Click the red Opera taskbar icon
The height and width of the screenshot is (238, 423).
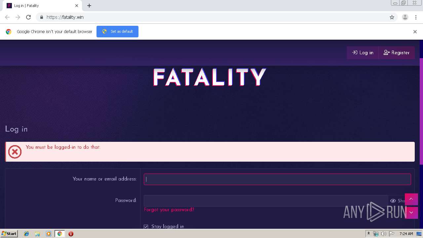[71, 234]
